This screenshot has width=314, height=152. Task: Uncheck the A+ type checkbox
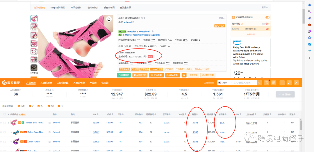click(38, 106)
